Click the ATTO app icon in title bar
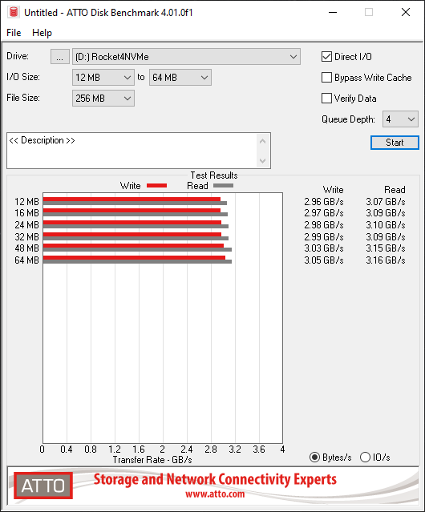Image resolution: width=425 pixels, height=512 pixels. coord(14,12)
